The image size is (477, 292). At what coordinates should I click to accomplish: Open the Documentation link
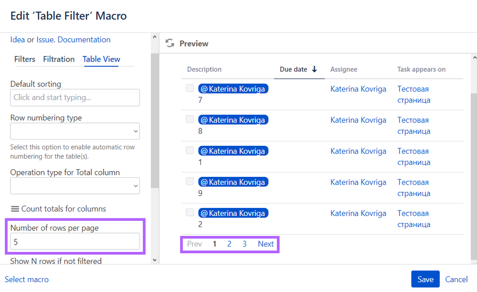pos(84,40)
